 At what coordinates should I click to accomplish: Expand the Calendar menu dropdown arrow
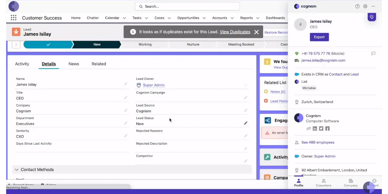(x=124, y=18)
